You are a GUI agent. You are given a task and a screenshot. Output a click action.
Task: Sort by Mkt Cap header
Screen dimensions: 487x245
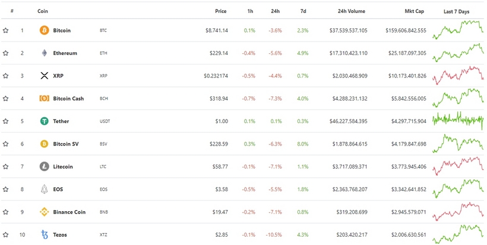click(415, 11)
